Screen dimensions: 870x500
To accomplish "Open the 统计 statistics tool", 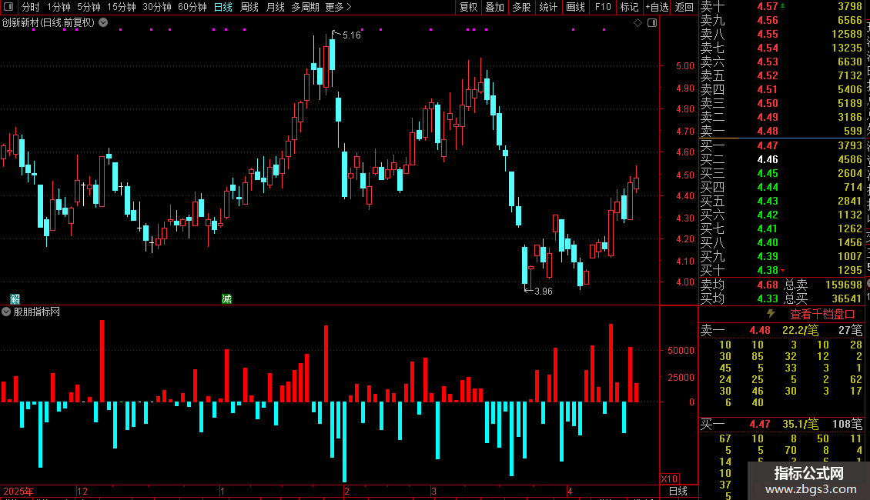I will tap(548, 7).
